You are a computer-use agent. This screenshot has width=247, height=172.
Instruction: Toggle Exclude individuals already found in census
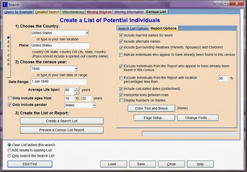(x=121, y=66)
